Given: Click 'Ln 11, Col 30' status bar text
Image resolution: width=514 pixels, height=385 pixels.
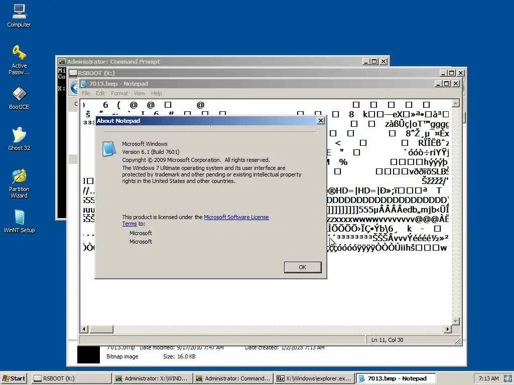Looking at the screenshot, I should click(387, 340).
